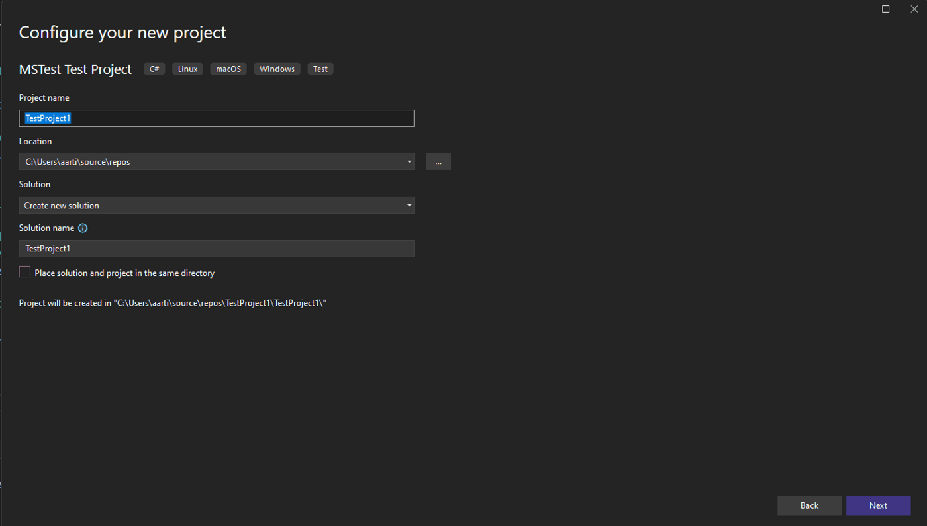Click the project creation path text

coord(173,303)
